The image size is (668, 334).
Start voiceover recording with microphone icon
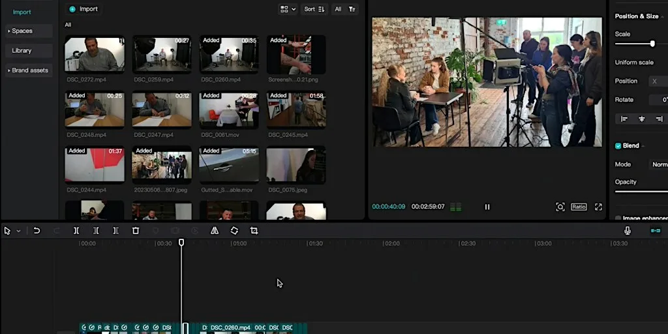627,230
